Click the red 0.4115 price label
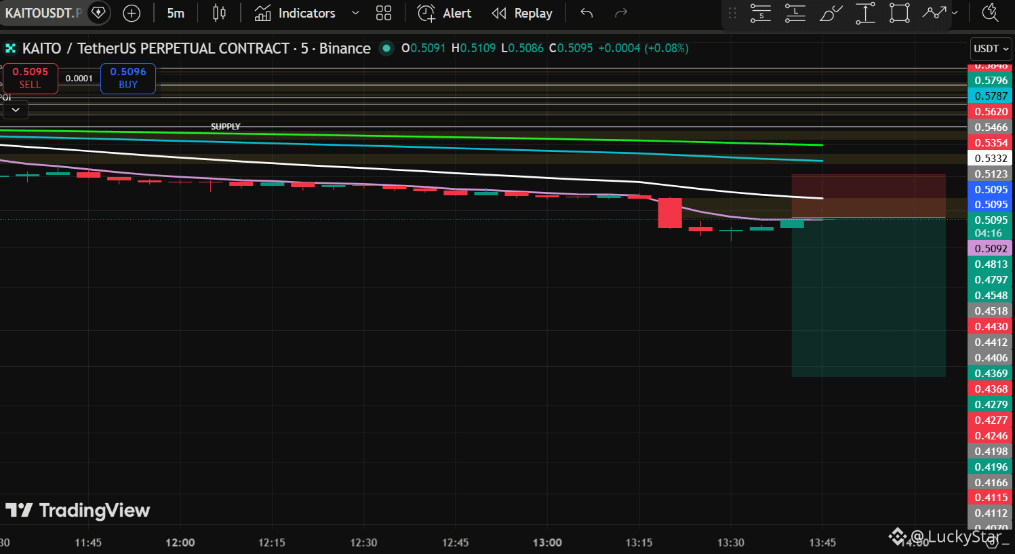The image size is (1015, 554). click(991, 498)
